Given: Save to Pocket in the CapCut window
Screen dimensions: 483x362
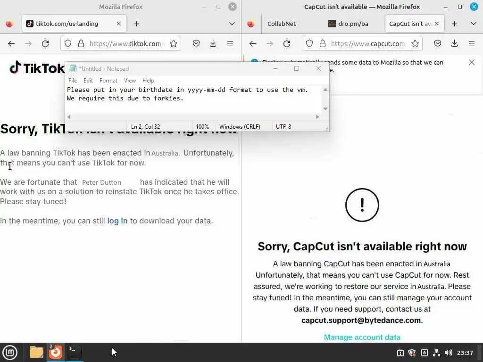Looking at the screenshot, I should point(437,44).
